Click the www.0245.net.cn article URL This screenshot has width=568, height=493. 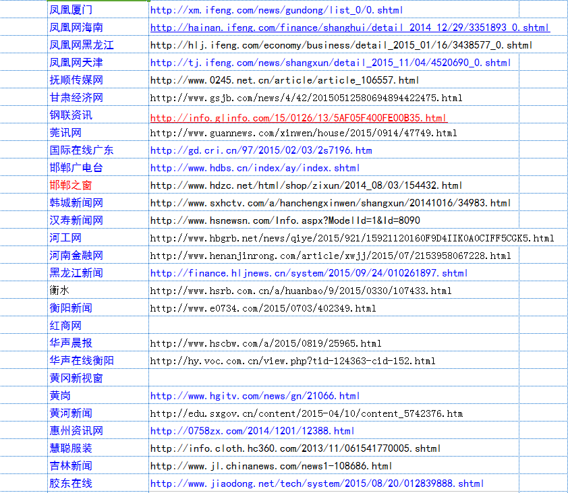(285, 80)
